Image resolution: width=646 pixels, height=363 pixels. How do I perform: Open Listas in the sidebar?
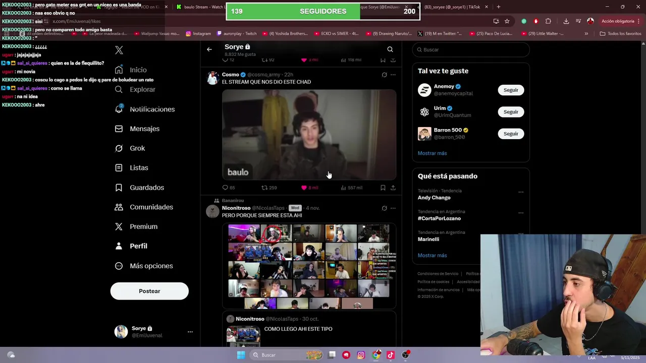pyautogui.click(x=131, y=167)
